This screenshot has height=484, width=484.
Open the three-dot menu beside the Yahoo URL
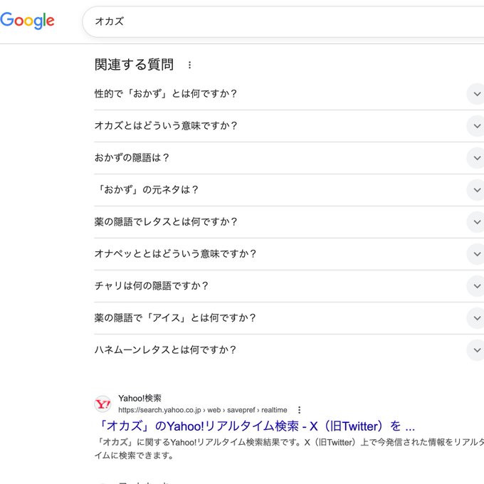tap(300, 410)
